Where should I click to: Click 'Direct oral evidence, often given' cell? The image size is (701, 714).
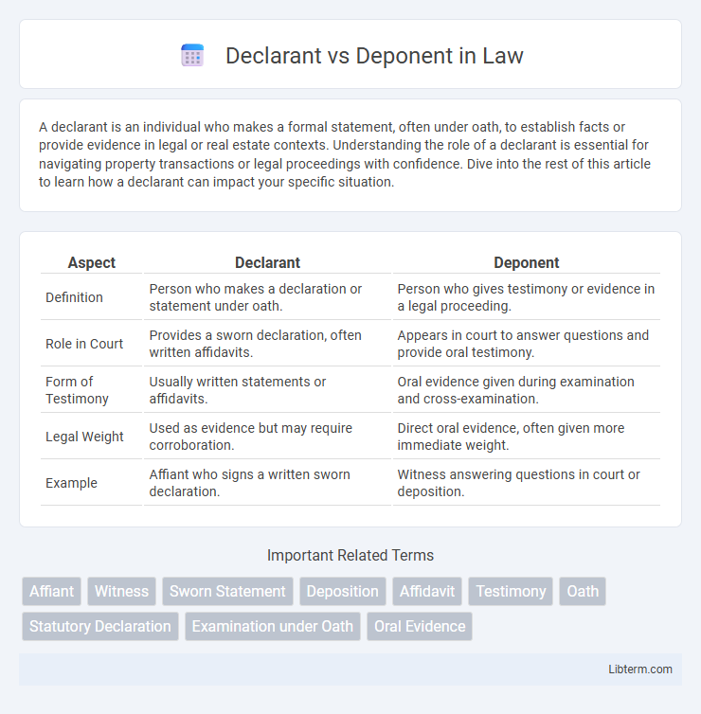pyautogui.click(x=526, y=437)
